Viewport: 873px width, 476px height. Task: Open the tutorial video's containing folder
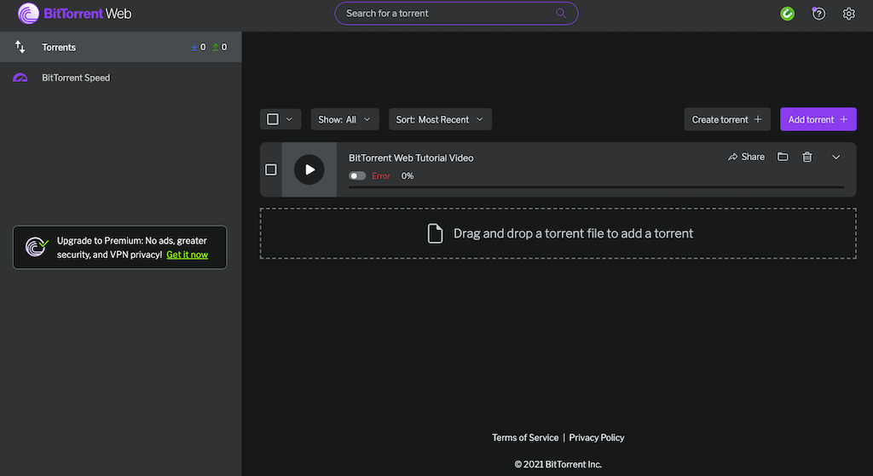click(783, 157)
